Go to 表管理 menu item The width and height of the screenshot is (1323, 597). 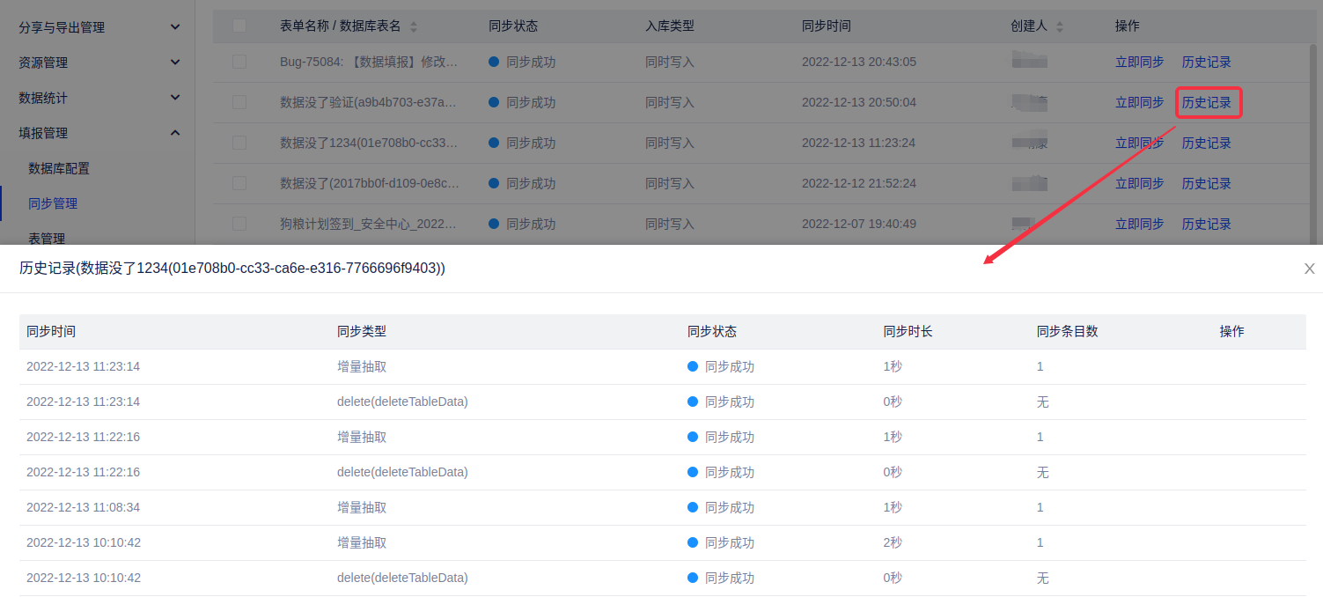click(x=47, y=238)
